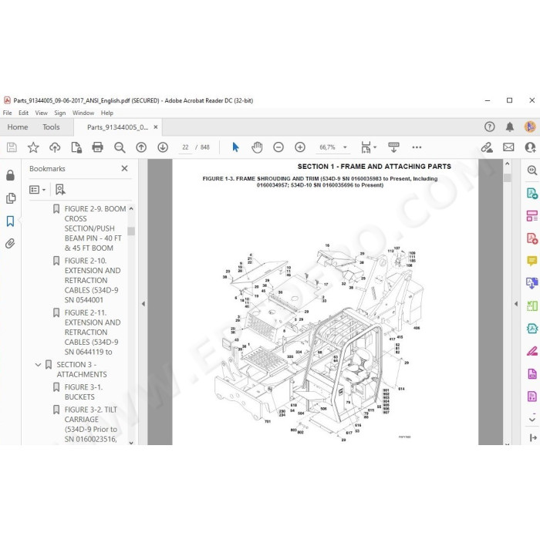The height and width of the screenshot is (540, 540).
Task: Zoom in with the plus icon
Action: click(300, 147)
